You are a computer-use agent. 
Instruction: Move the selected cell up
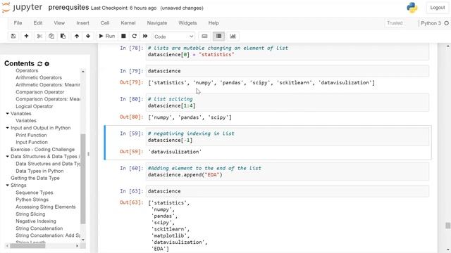[77, 36]
